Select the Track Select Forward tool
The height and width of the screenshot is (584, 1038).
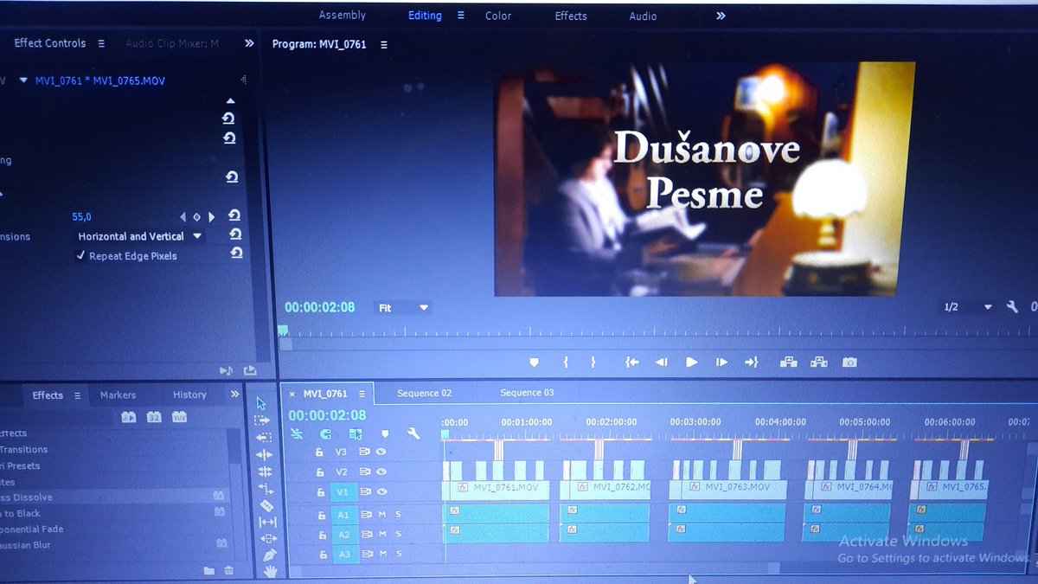[262, 420]
